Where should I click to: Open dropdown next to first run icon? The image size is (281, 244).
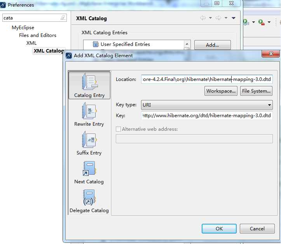tap(253, 22)
